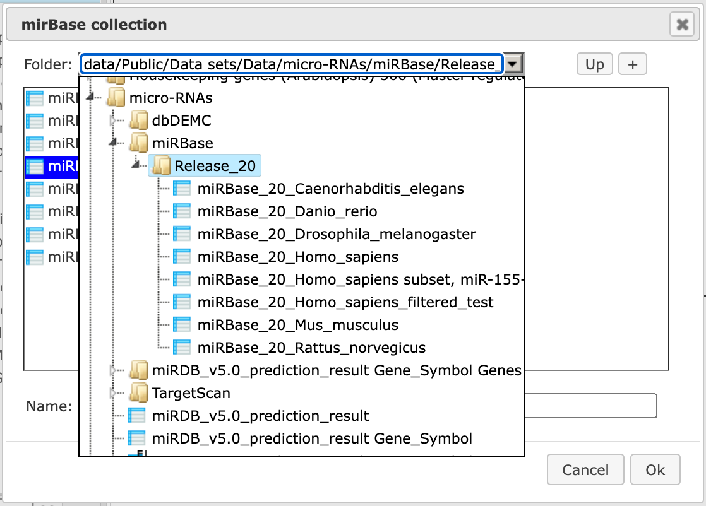Viewport: 706px width, 506px height.
Task: Click the Up button
Action: pyautogui.click(x=594, y=64)
